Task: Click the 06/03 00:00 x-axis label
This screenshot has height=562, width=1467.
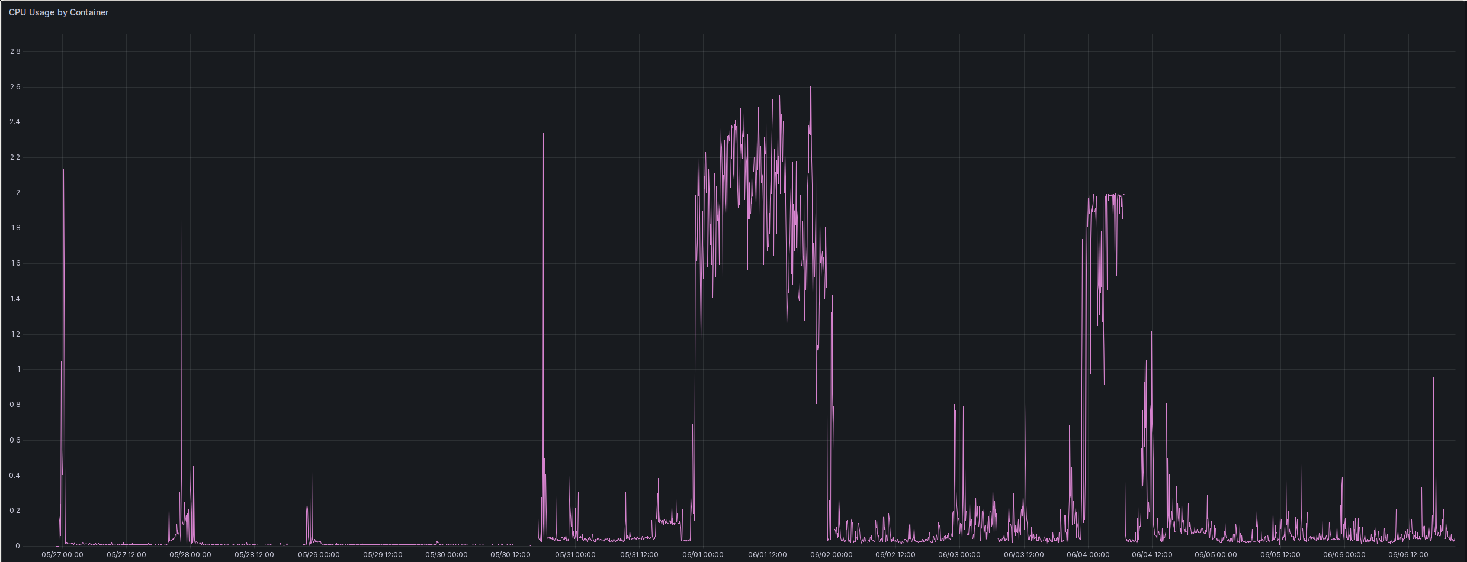Action: point(959,555)
